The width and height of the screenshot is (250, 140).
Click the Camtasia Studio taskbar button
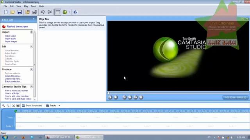tap(89, 137)
